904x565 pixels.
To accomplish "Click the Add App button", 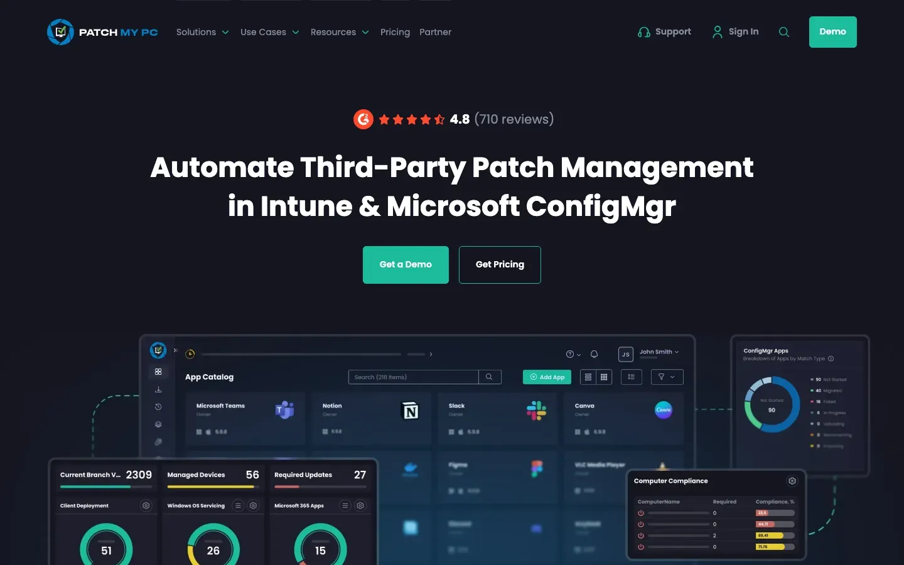I will pos(547,377).
